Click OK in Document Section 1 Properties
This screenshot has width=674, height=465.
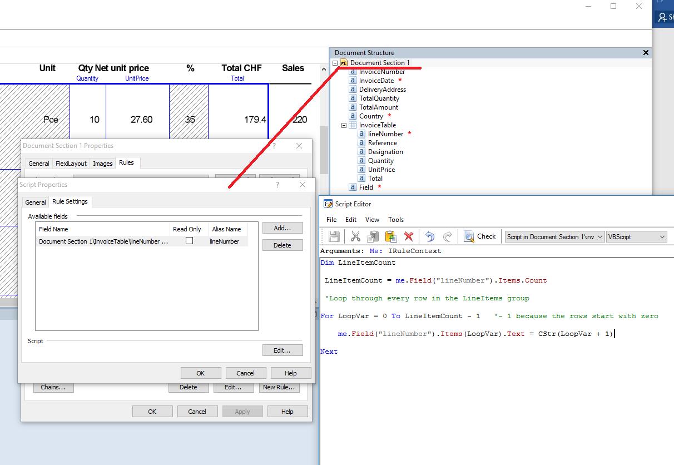pyautogui.click(x=152, y=412)
